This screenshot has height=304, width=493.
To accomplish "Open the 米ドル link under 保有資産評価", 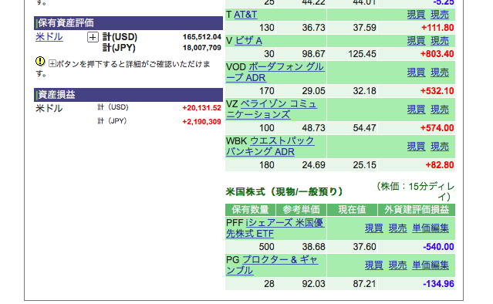I will (49, 37).
